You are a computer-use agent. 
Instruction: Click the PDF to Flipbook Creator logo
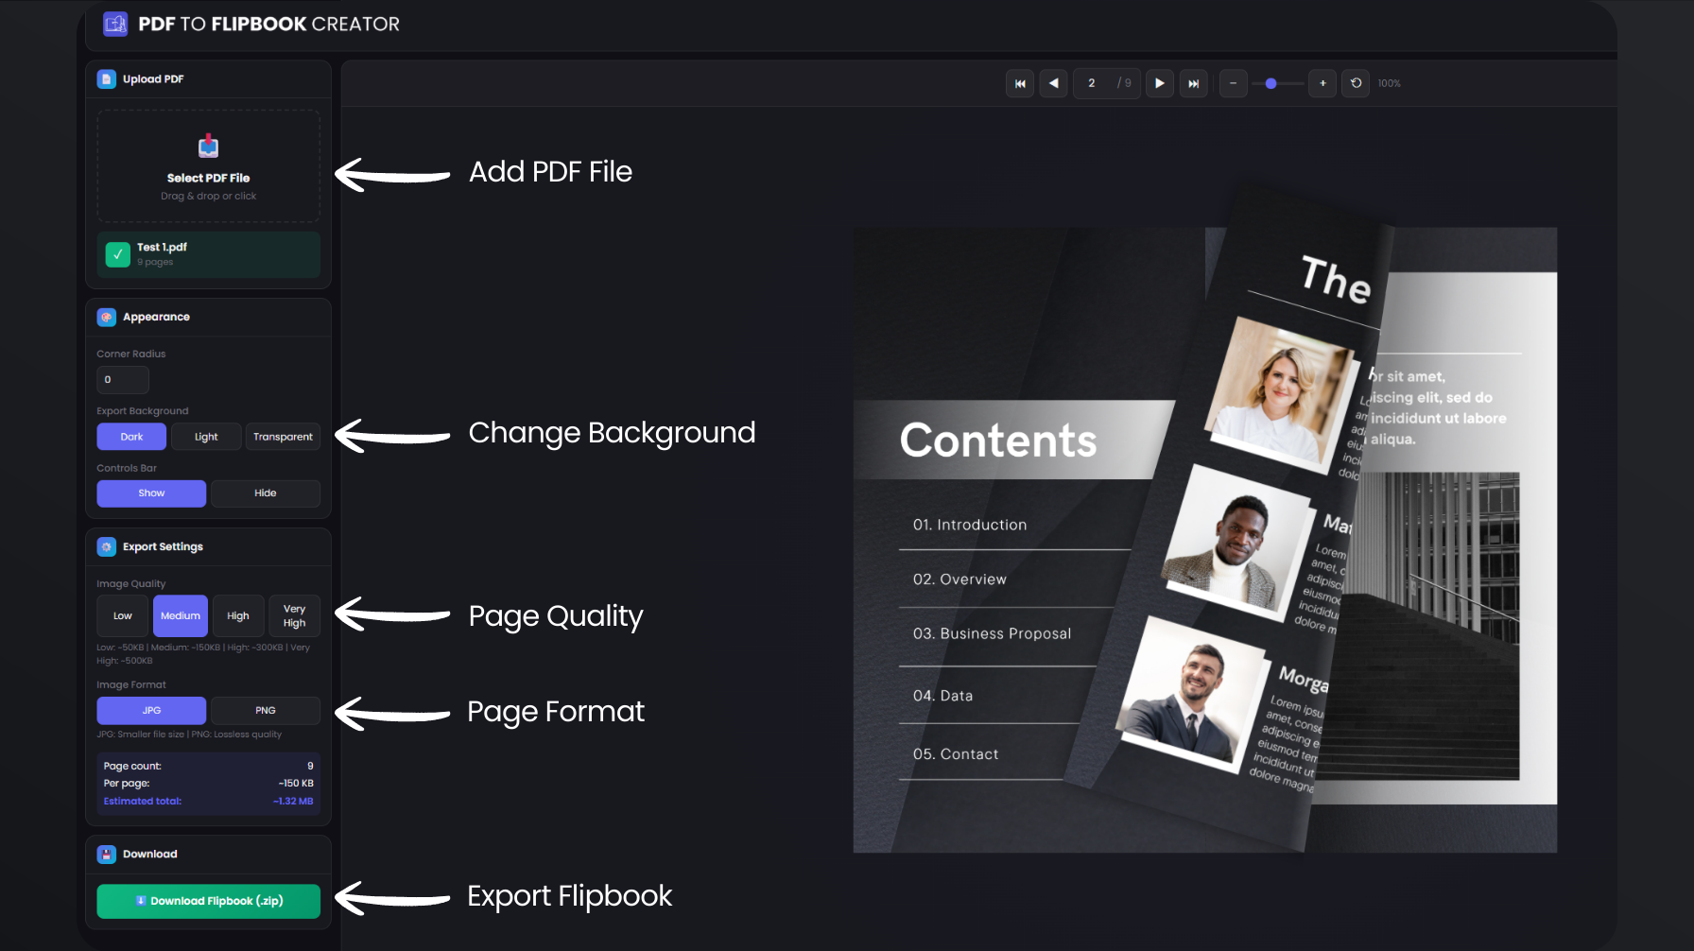pos(115,24)
